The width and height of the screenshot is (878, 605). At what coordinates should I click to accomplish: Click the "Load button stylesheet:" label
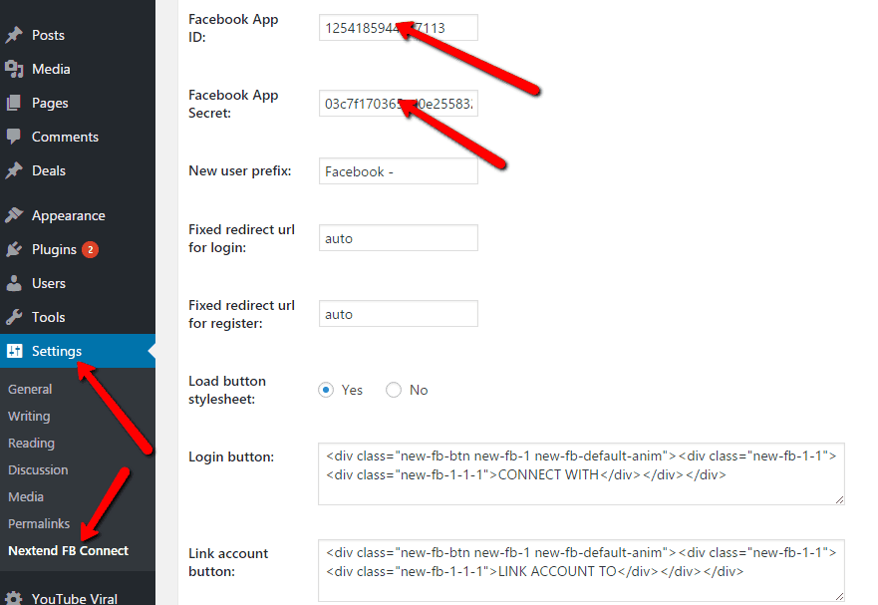pos(227,390)
